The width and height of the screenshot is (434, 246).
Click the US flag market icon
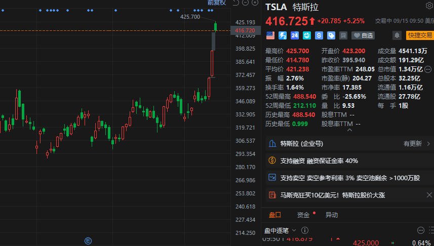270,35
